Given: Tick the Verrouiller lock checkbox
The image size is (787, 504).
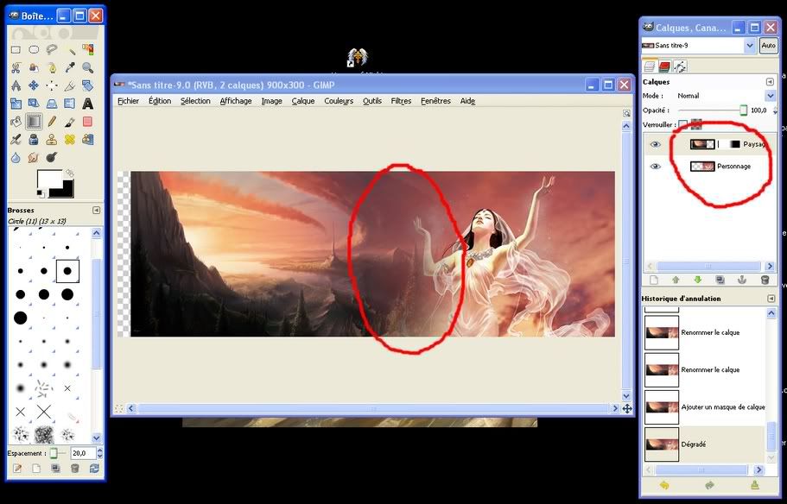Looking at the screenshot, I should pos(682,124).
